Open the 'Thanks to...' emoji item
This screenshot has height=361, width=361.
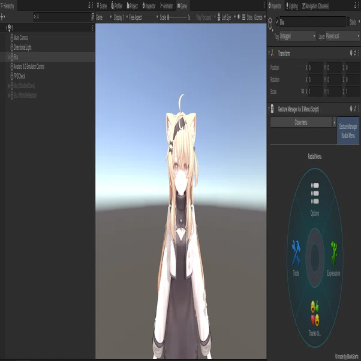(x=315, y=318)
